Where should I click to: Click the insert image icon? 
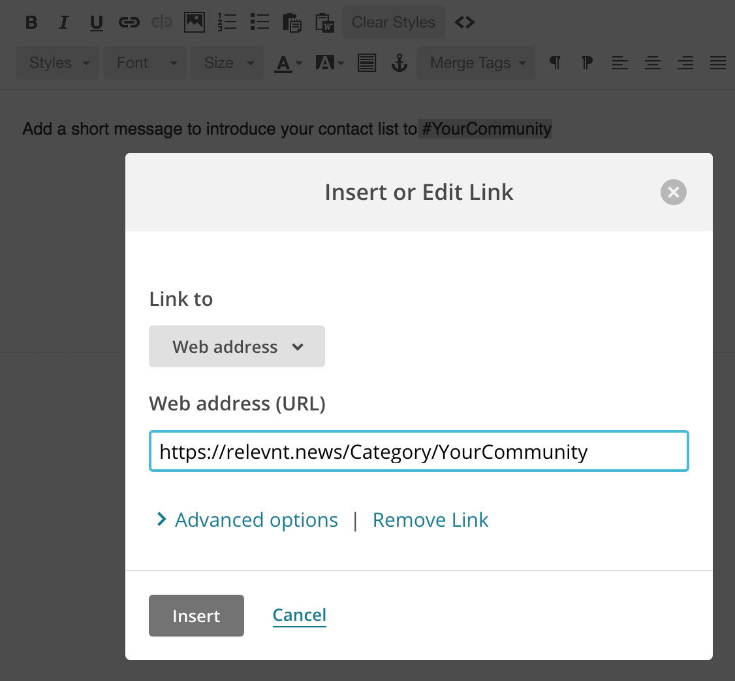[x=194, y=22]
